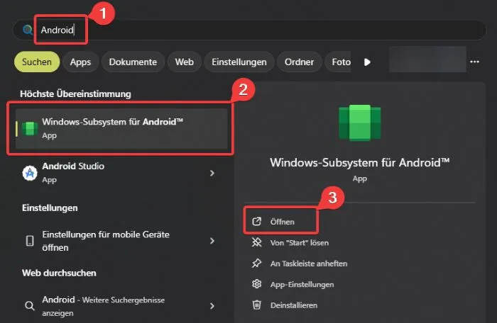Switch to the Dokumente filter tab

point(133,62)
